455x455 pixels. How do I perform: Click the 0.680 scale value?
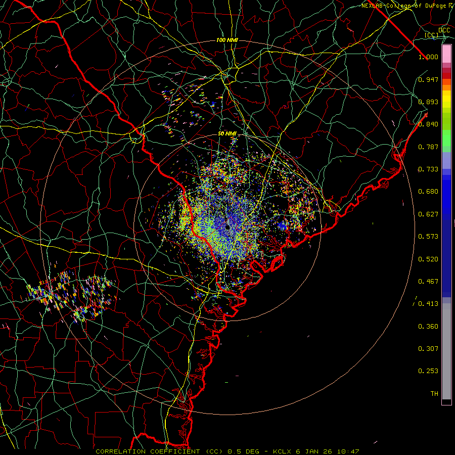pos(428,192)
